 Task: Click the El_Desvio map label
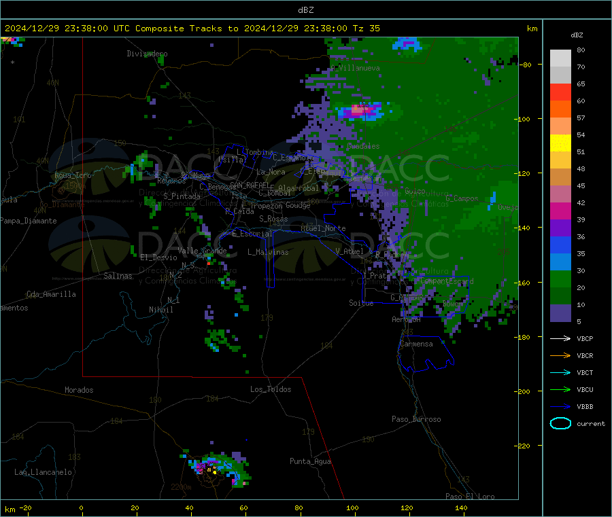point(159,257)
